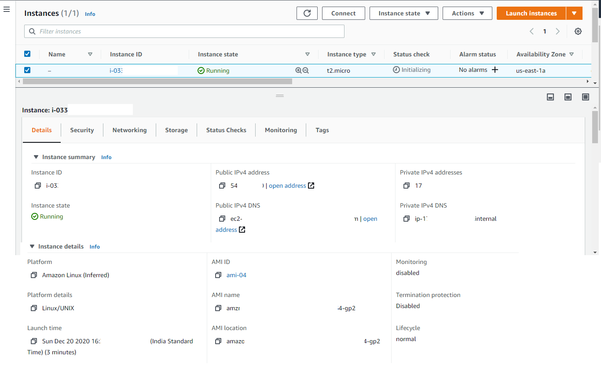This screenshot has width=601, height=379.
Task: Collapse the Instance summary section
Action: [x=36, y=157]
